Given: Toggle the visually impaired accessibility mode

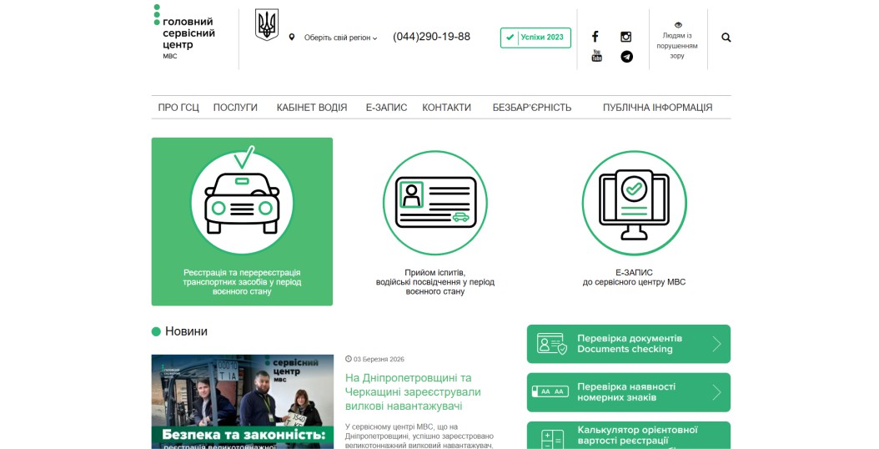Looking at the screenshot, I should tap(677, 40).
